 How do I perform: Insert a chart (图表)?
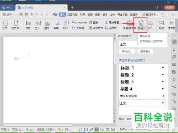[x=93, y=22]
